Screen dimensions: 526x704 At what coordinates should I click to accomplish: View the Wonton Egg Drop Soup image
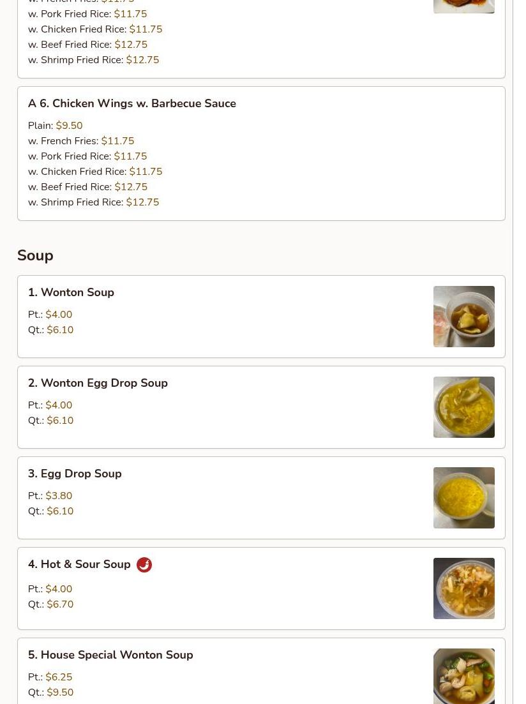tap(464, 407)
